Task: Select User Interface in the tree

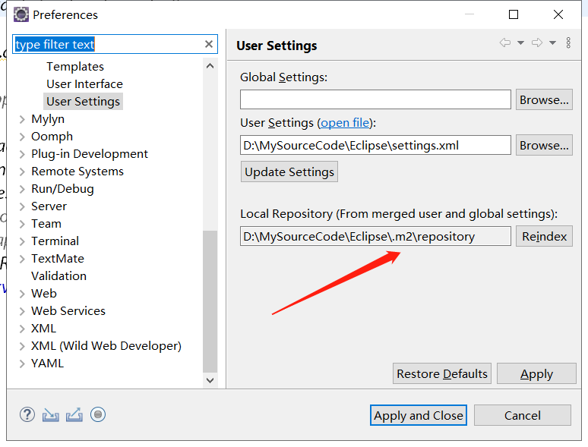Action: coord(84,84)
